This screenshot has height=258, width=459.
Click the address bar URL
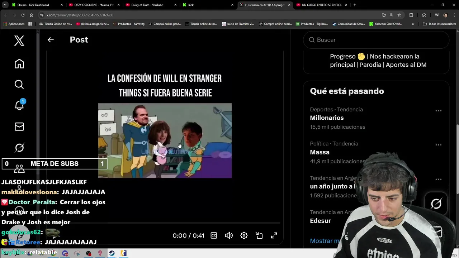[x=80, y=15]
